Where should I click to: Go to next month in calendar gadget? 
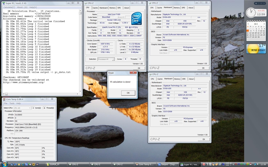264,24
